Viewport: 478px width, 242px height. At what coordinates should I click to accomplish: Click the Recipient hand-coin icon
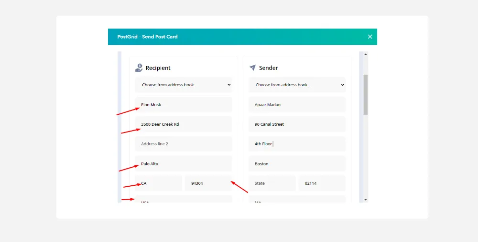(x=139, y=68)
